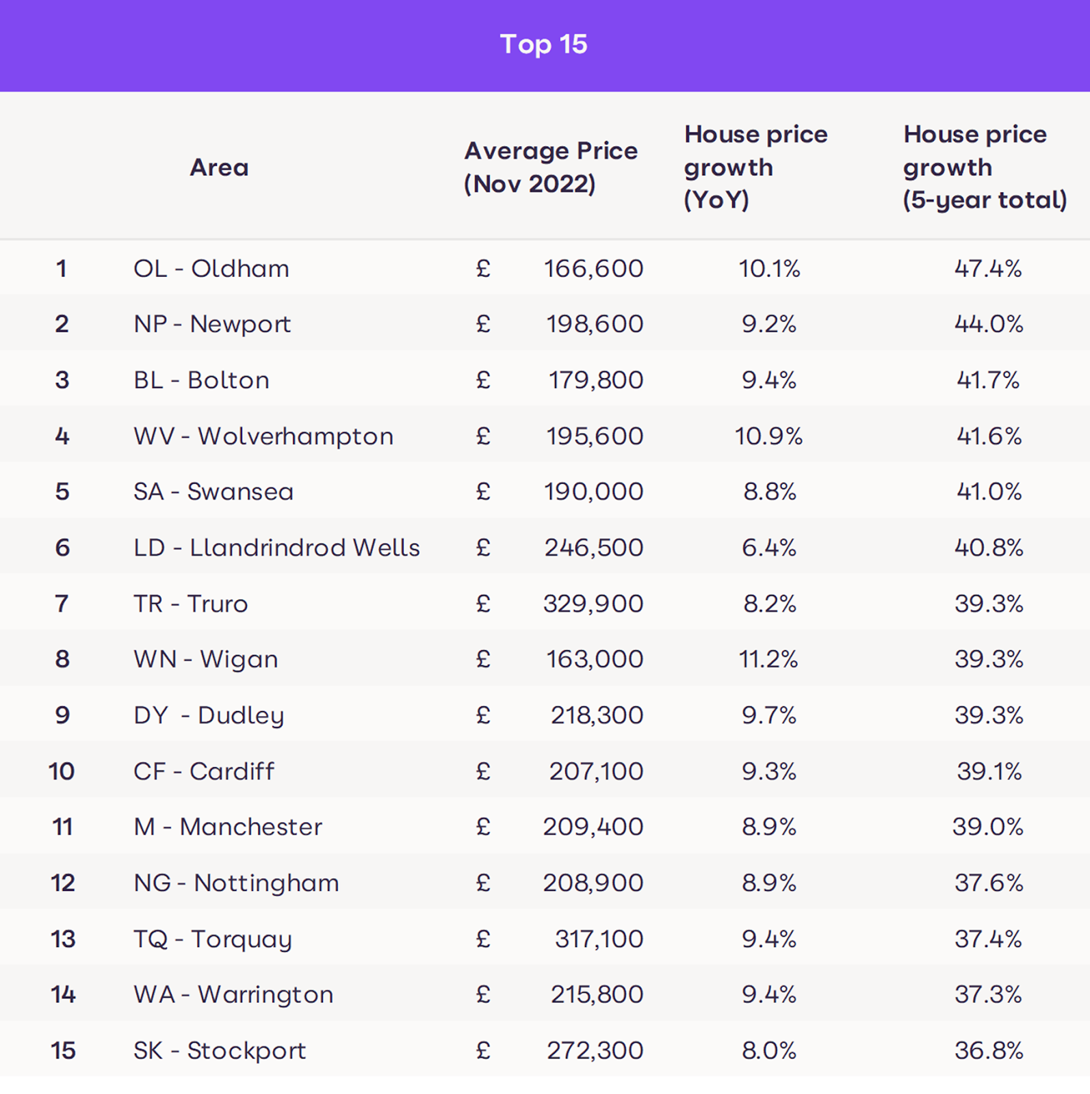This screenshot has height=1094, width=1090.
Task: Click the "Top 15" table title
Action: click(x=544, y=44)
